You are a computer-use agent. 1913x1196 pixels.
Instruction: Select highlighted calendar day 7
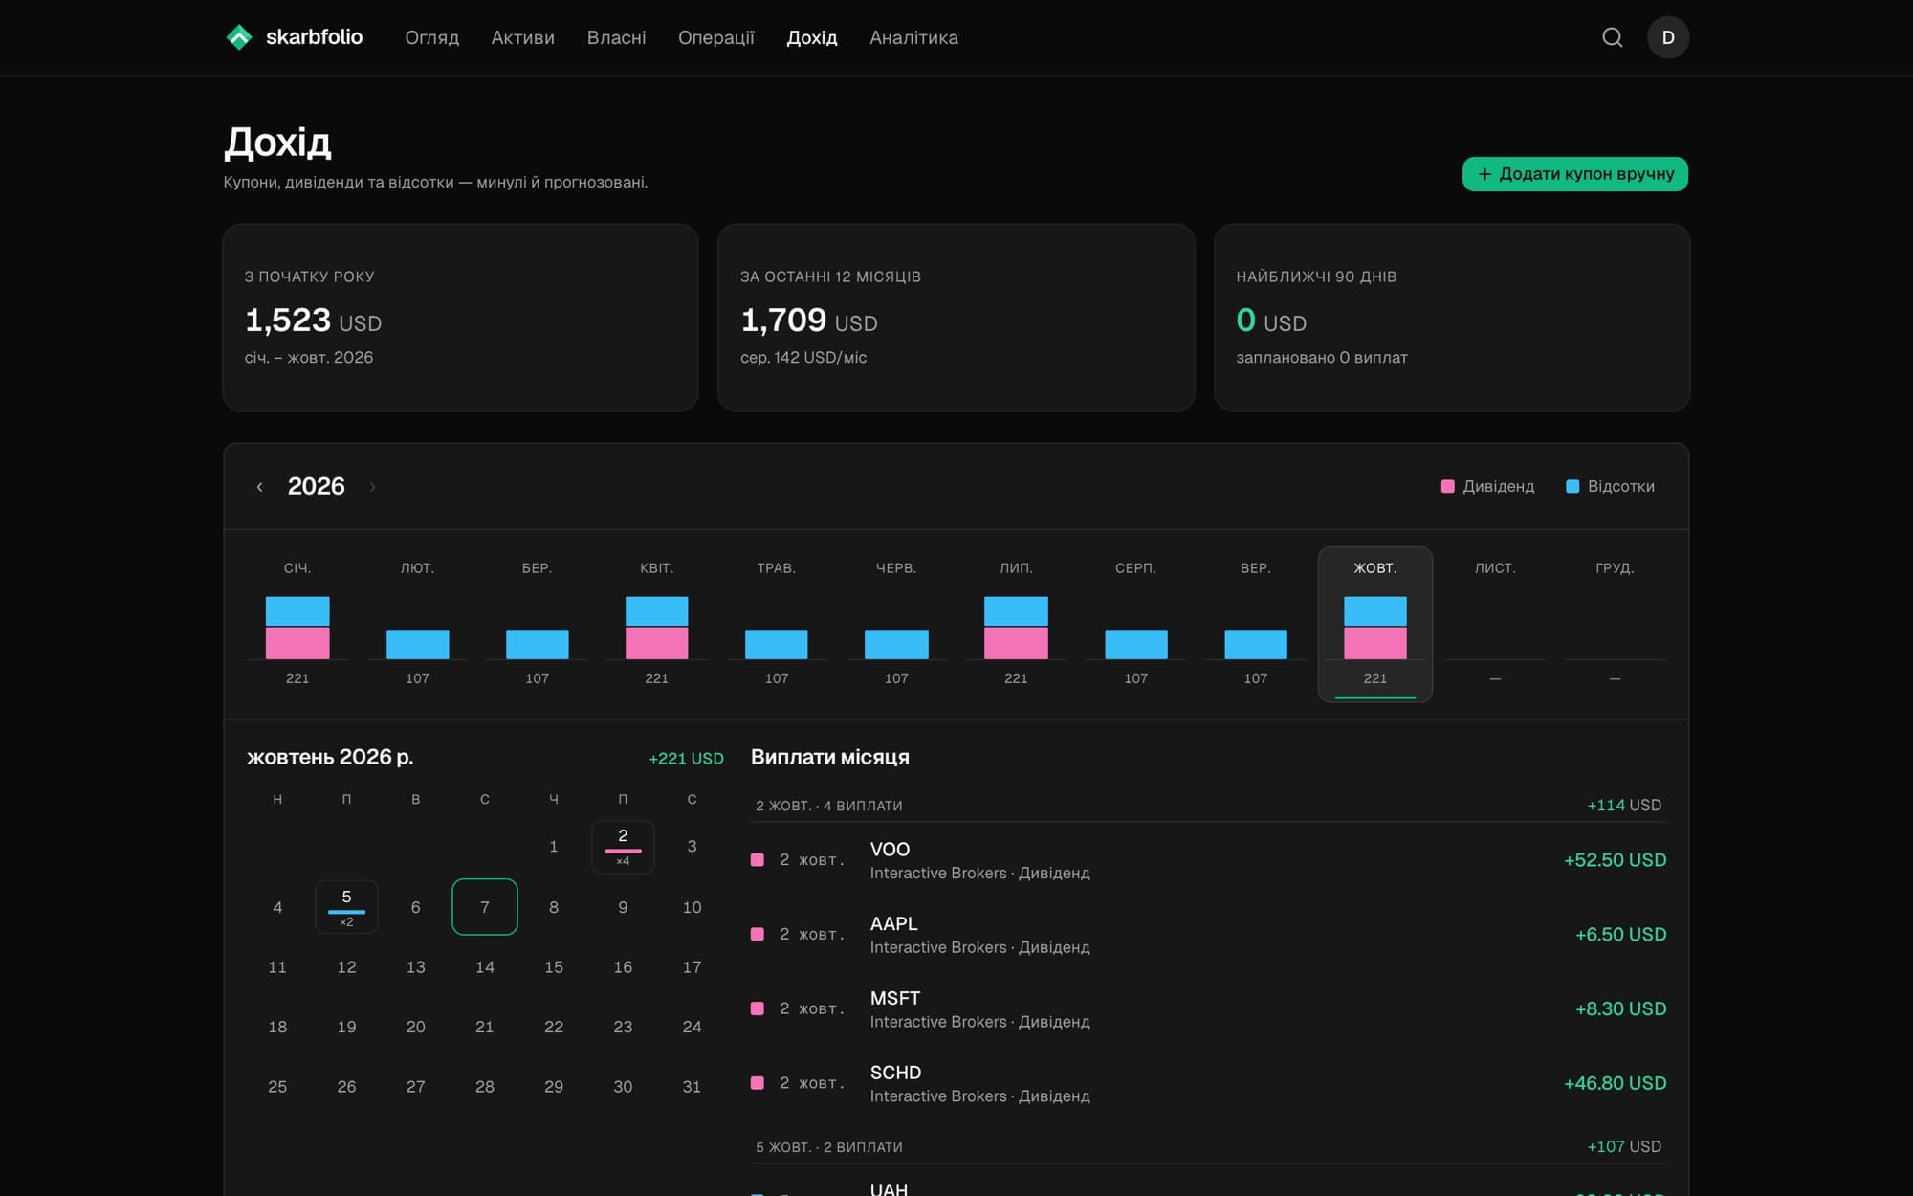485,907
